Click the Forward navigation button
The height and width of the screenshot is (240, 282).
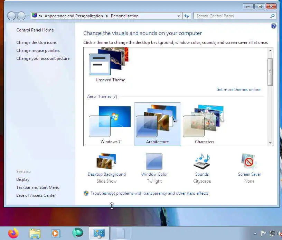[x=21, y=16]
